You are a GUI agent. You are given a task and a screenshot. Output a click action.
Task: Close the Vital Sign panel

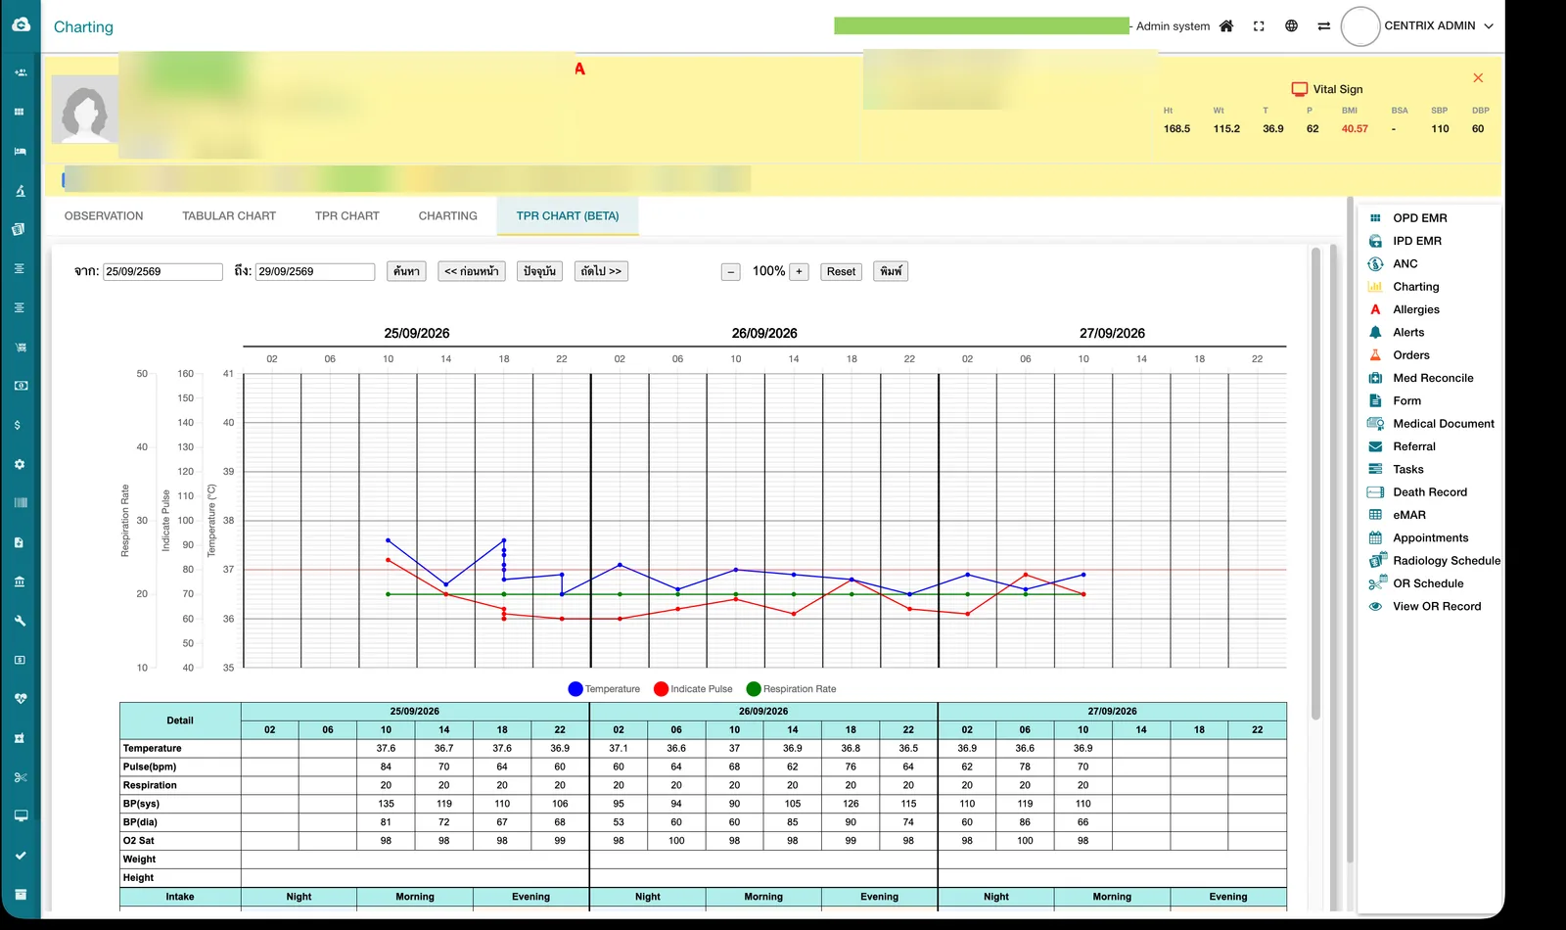pos(1478,78)
